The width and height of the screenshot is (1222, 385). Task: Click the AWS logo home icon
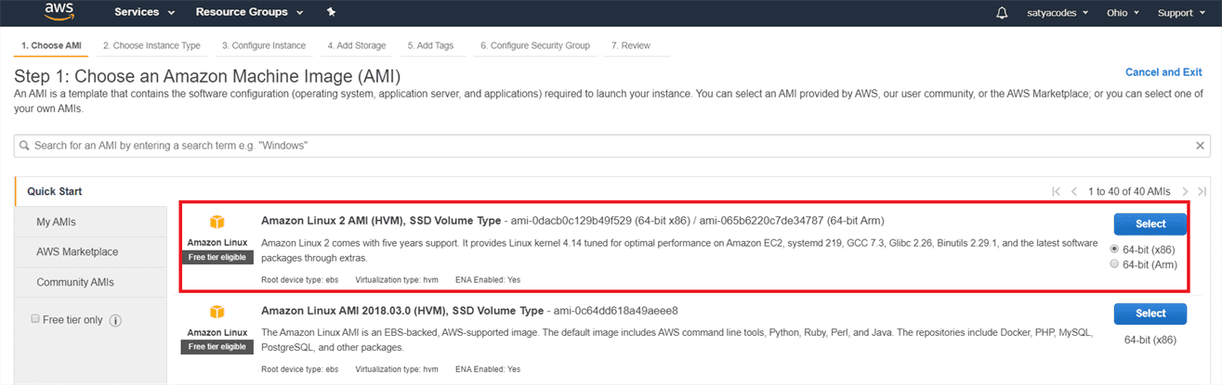(59, 12)
